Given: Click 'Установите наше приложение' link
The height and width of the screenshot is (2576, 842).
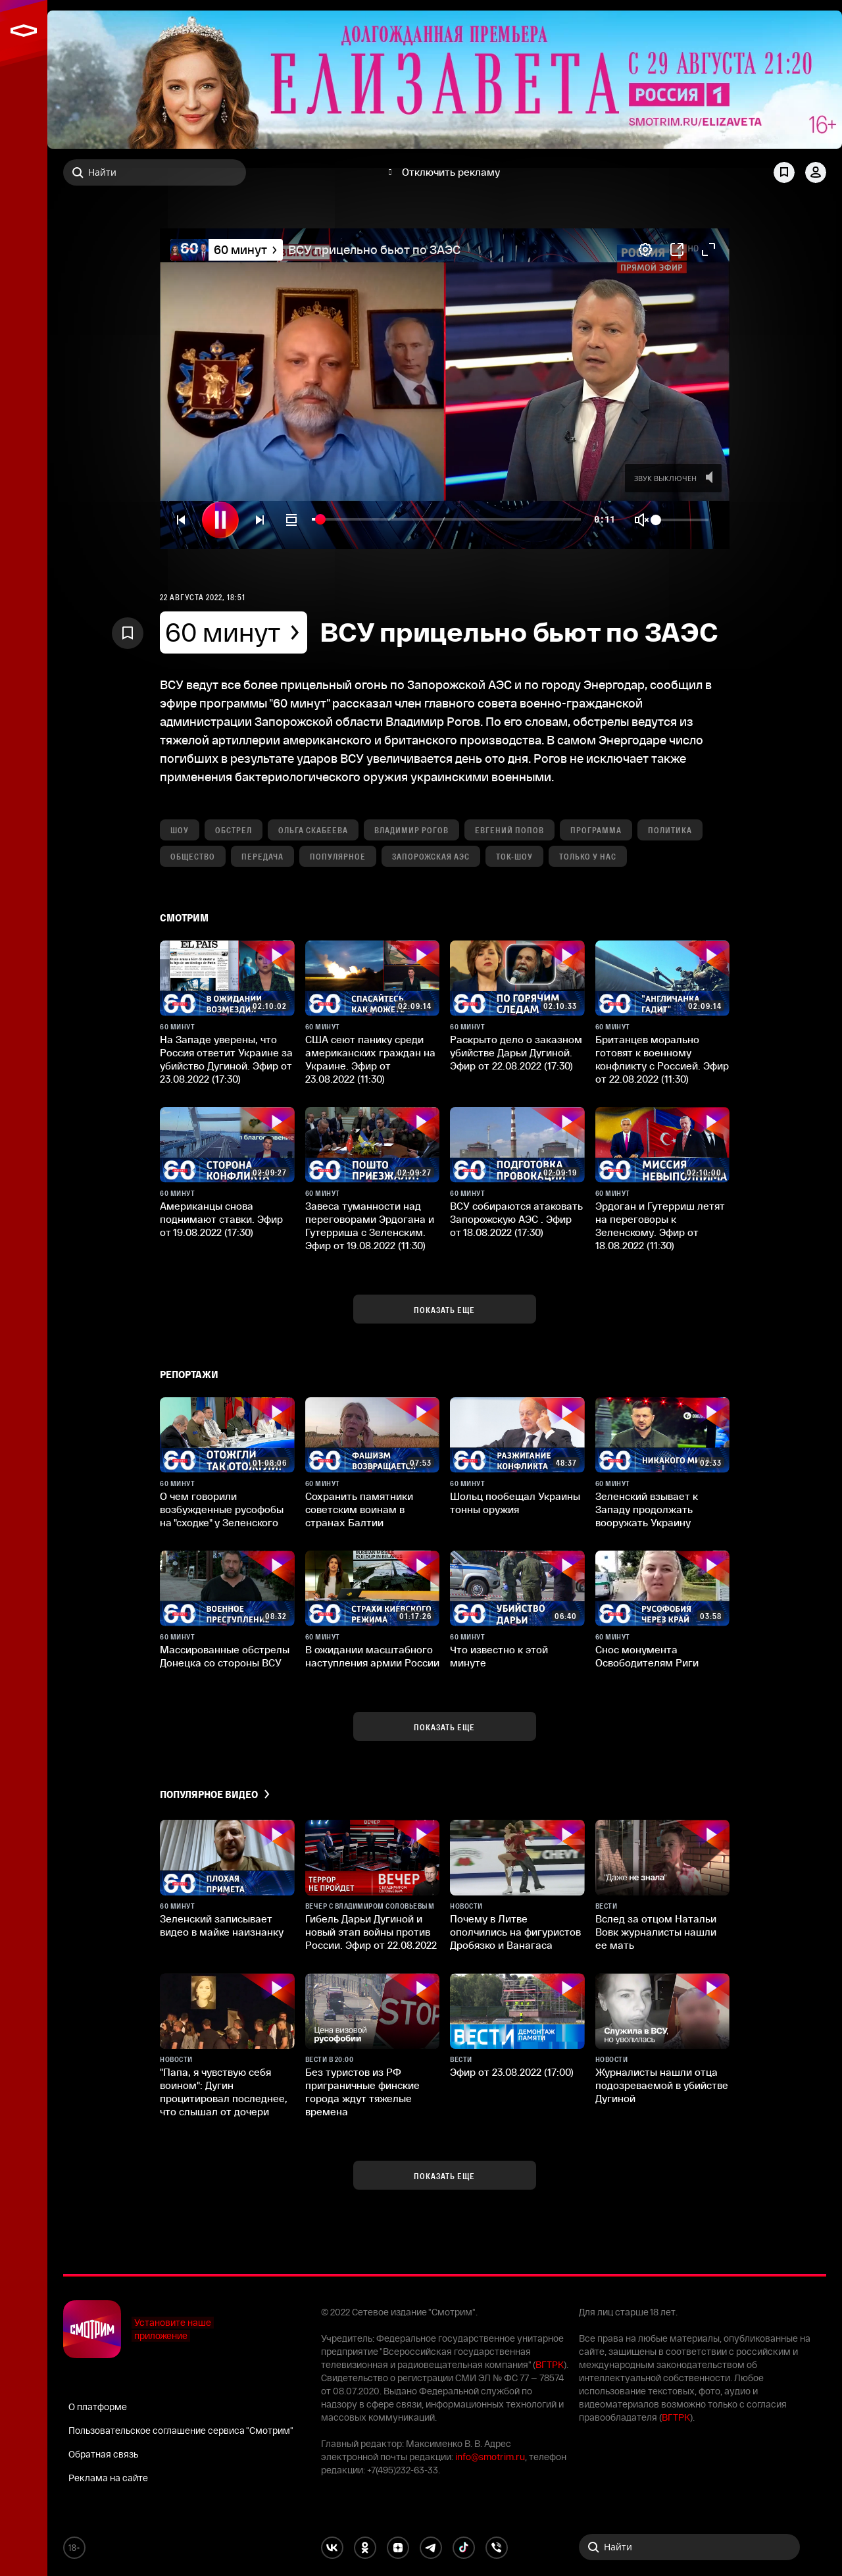Looking at the screenshot, I should tap(172, 2329).
